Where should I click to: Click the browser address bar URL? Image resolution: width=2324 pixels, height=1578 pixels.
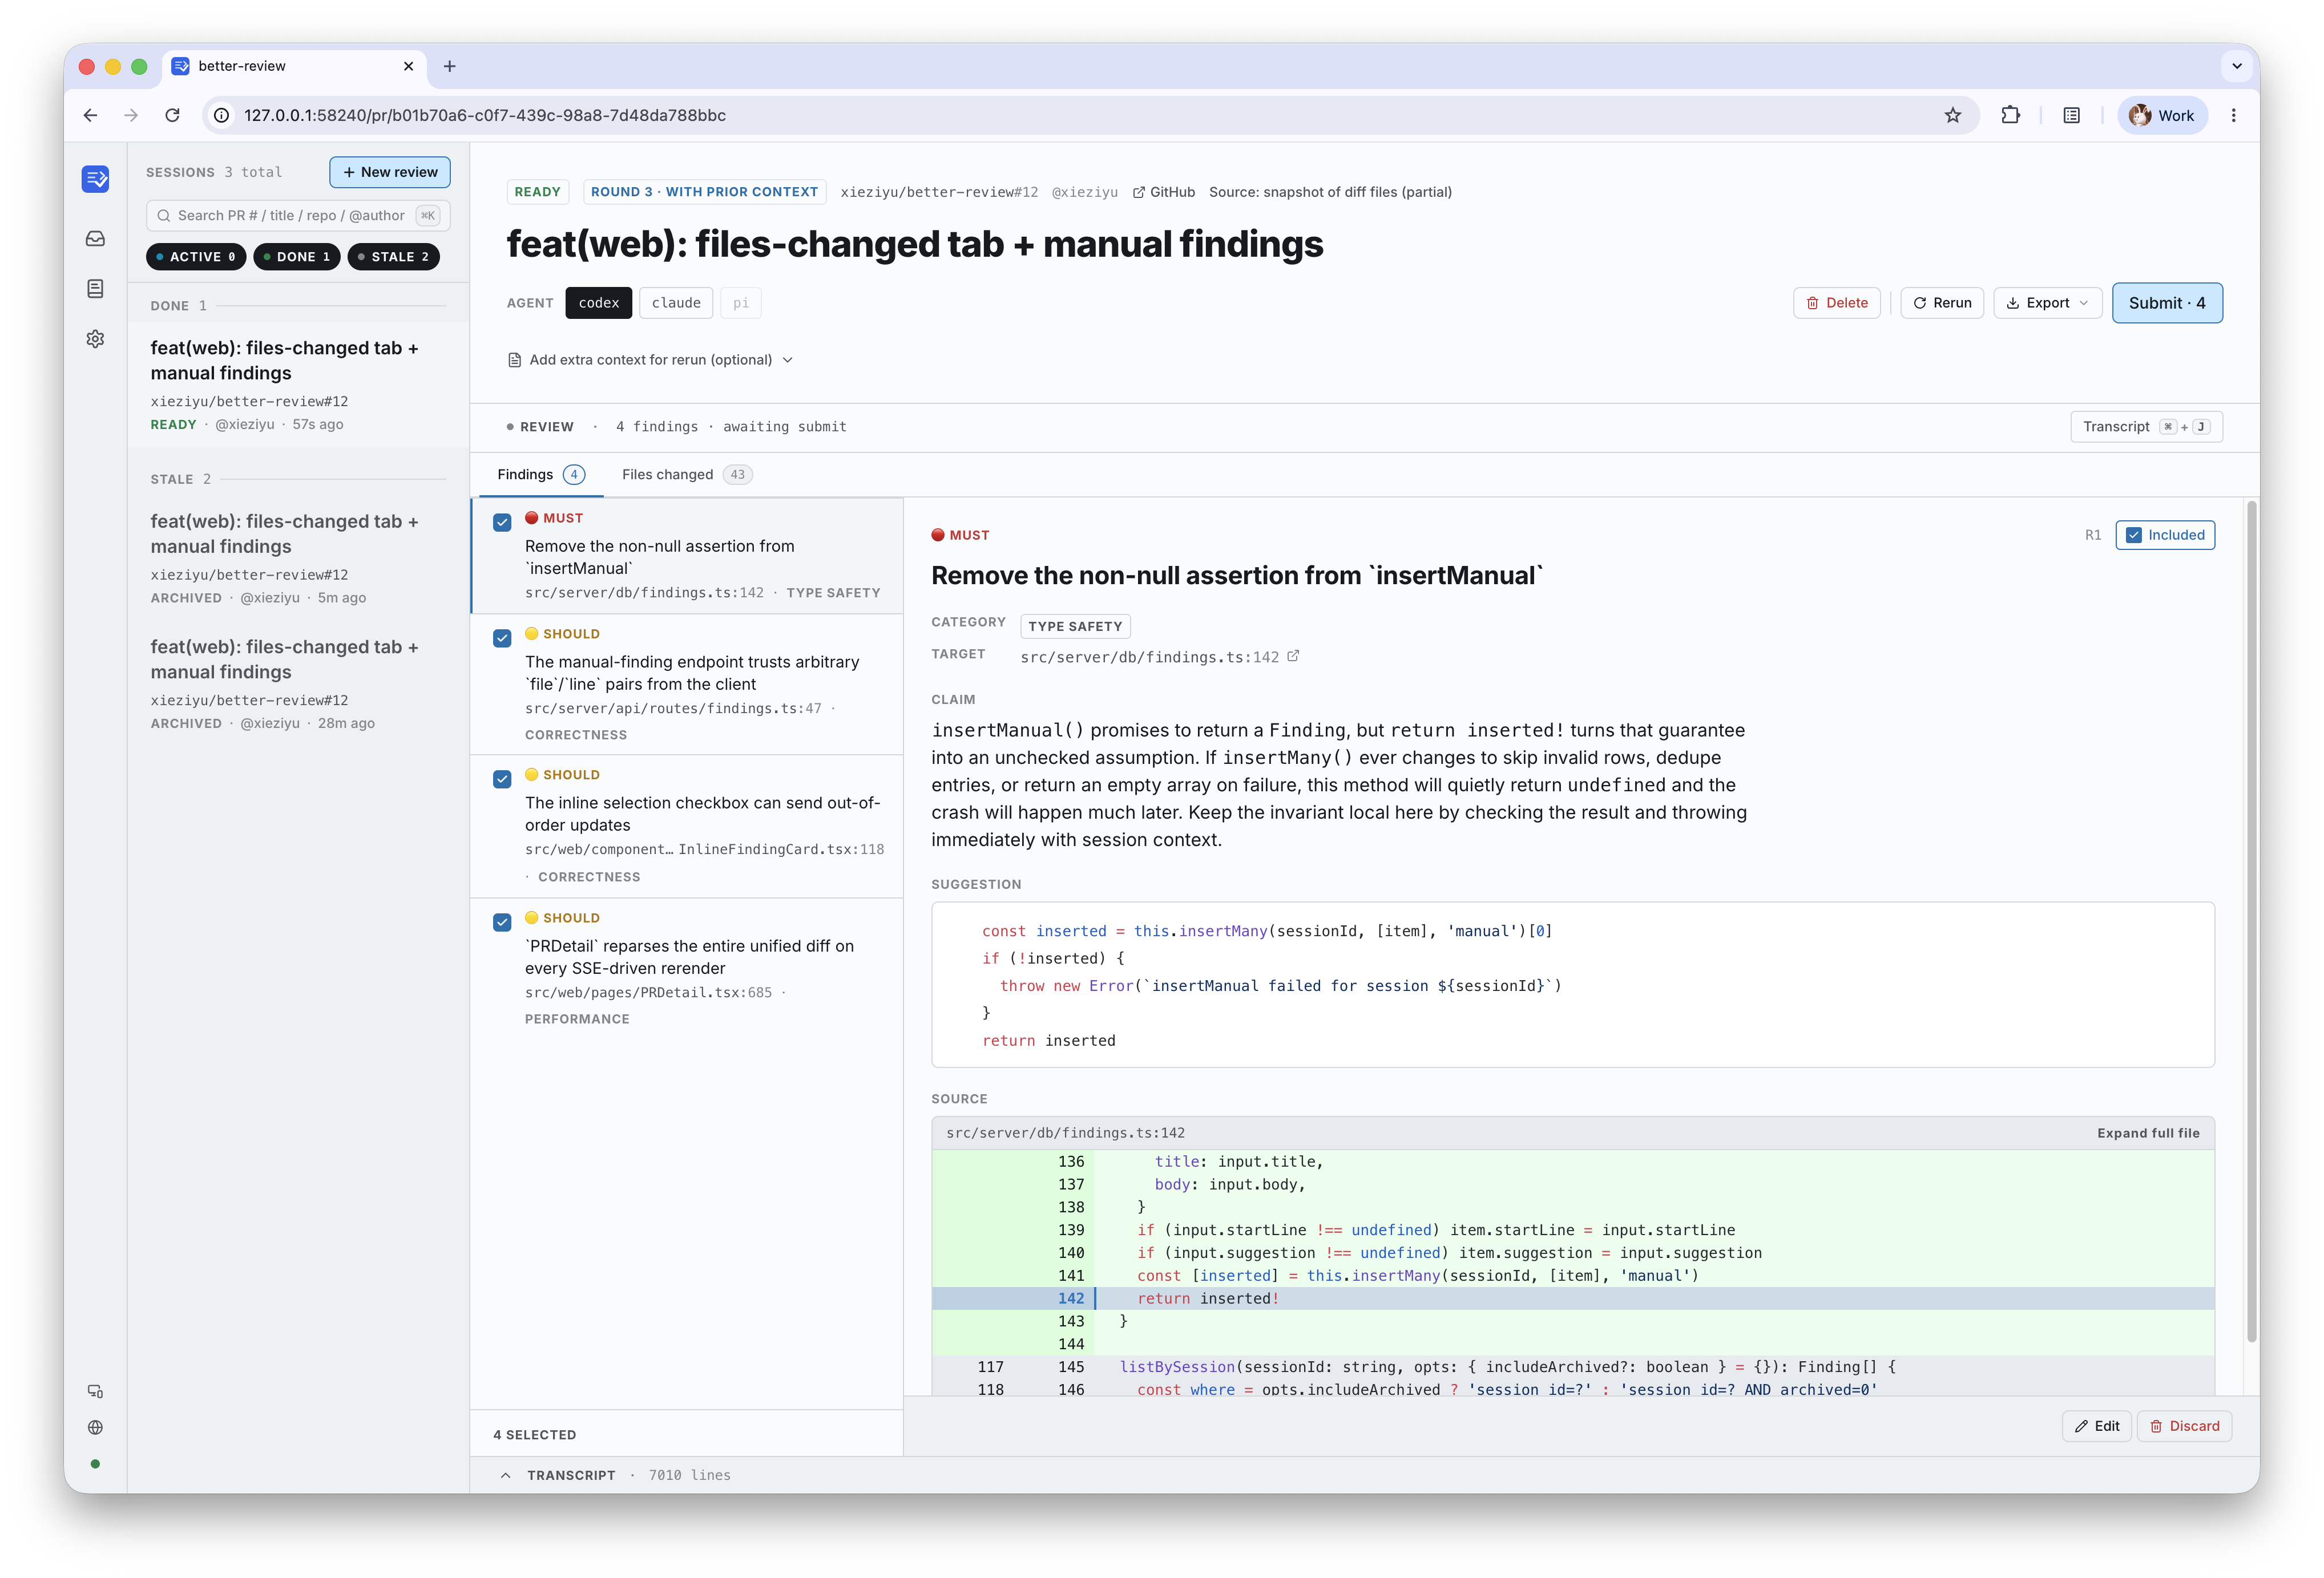coord(485,115)
